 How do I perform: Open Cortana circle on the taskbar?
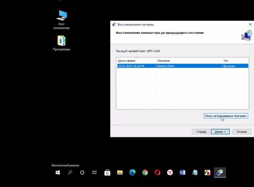click(82, 173)
